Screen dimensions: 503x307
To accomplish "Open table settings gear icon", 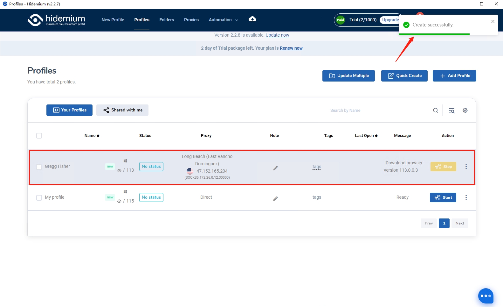I will pos(465,111).
